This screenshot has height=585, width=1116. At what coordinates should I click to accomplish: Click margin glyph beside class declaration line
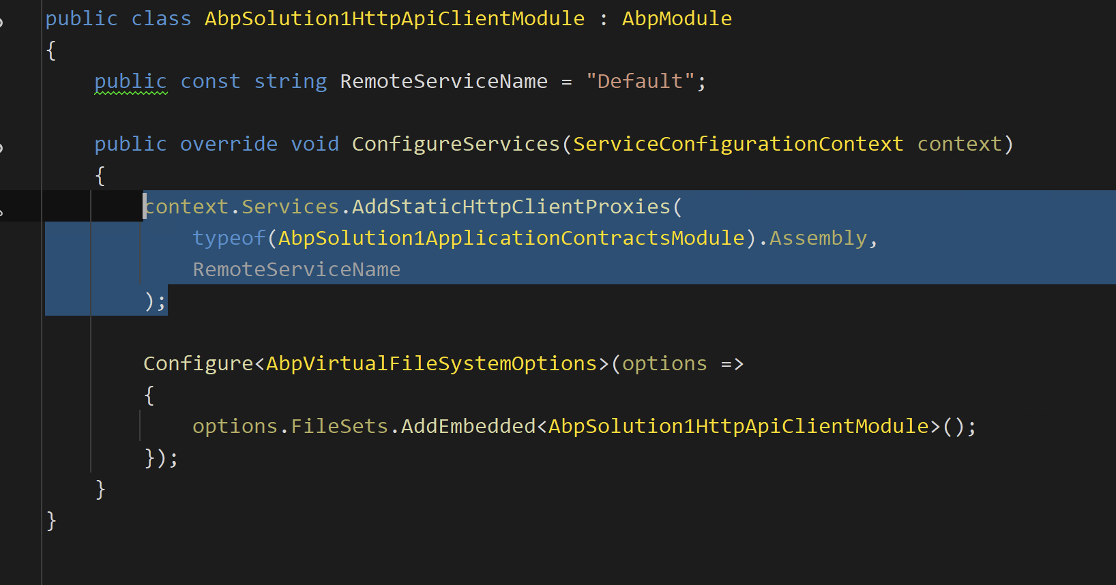pyautogui.click(x=2, y=22)
